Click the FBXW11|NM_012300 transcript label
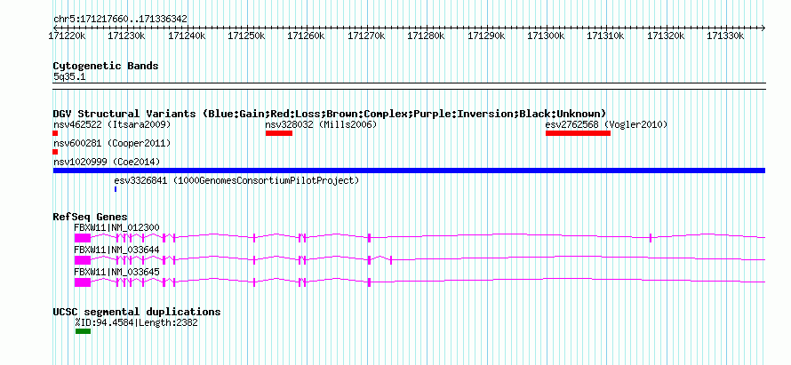791x365 pixels. pos(116,228)
